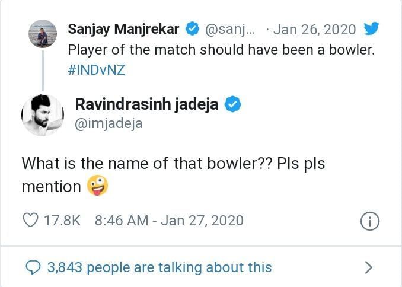The width and height of the screenshot is (402, 287).
Task: View "3,843 people are talking about this"
Action: 159,267
